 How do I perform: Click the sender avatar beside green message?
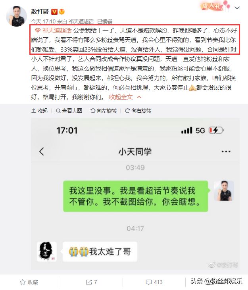pyautogui.click(x=224, y=191)
